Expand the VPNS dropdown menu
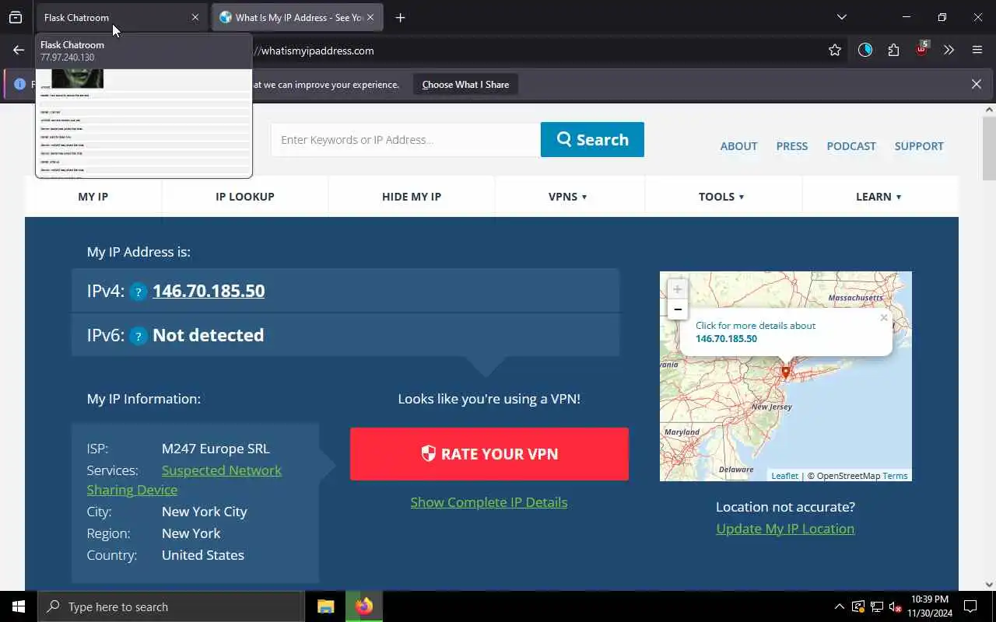 pyautogui.click(x=568, y=197)
